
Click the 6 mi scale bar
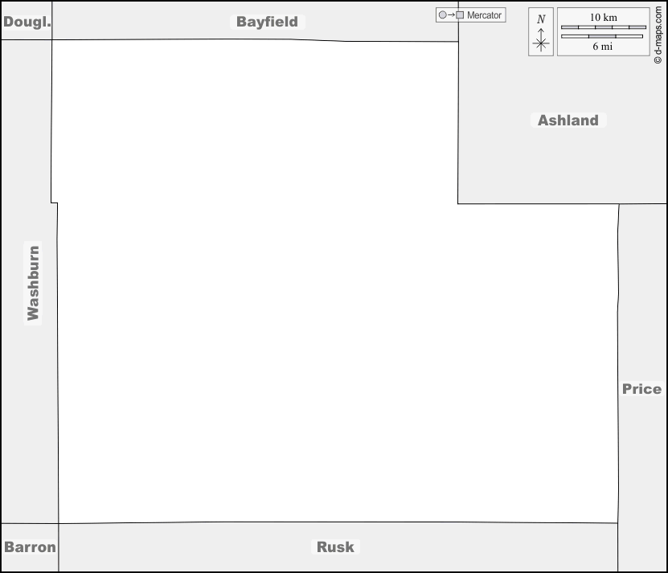[603, 36]
